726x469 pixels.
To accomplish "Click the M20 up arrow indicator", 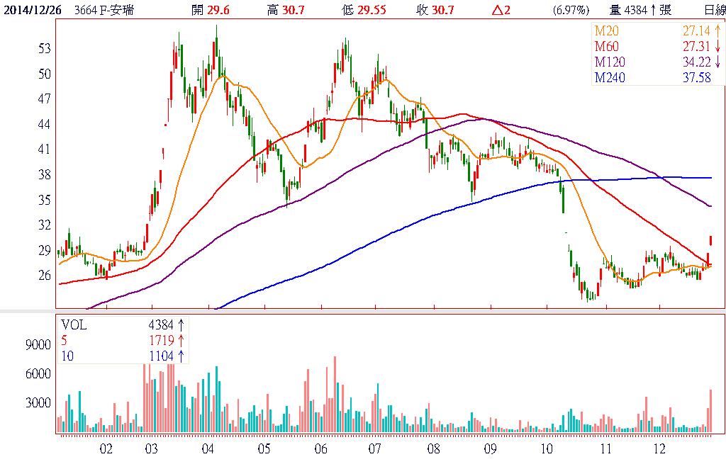I will [x=717, y=32].
